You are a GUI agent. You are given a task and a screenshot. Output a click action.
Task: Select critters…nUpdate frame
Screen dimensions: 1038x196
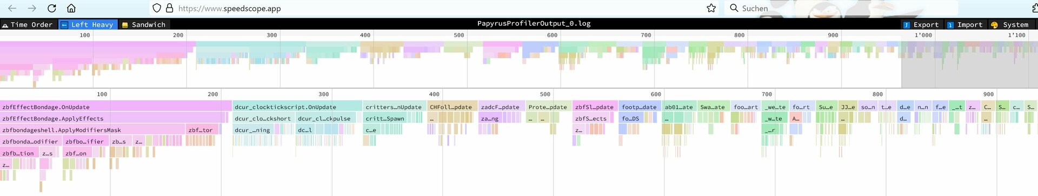[394, 107]
